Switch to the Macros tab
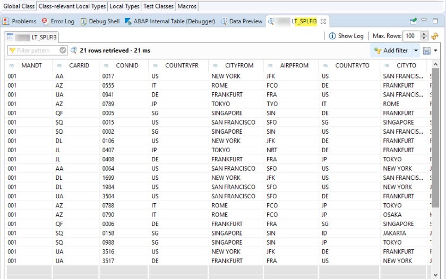Viewport: 446px width, 279px height. 187,6
